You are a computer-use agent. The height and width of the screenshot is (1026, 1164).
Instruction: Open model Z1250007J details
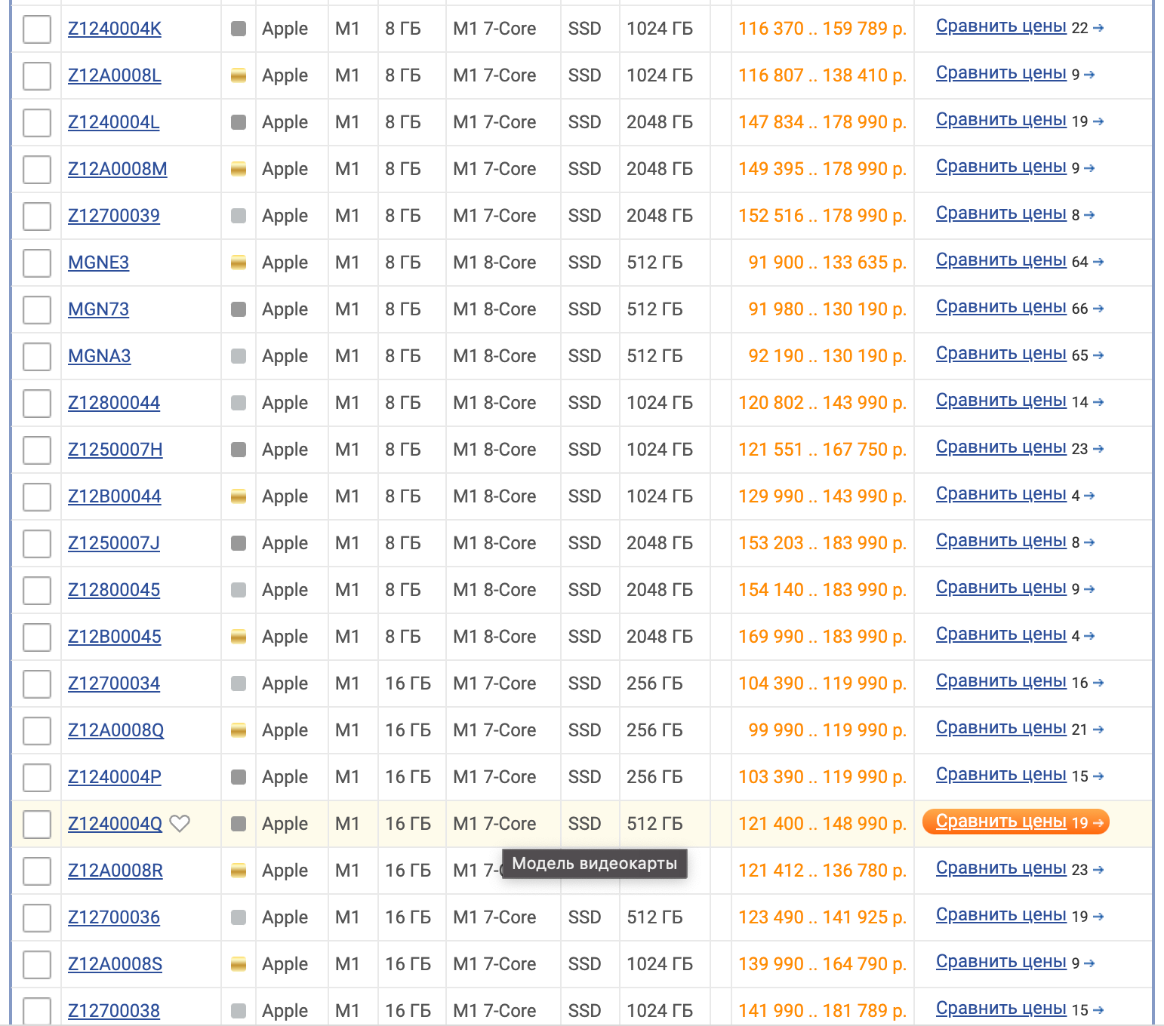[x=114, y=543]
